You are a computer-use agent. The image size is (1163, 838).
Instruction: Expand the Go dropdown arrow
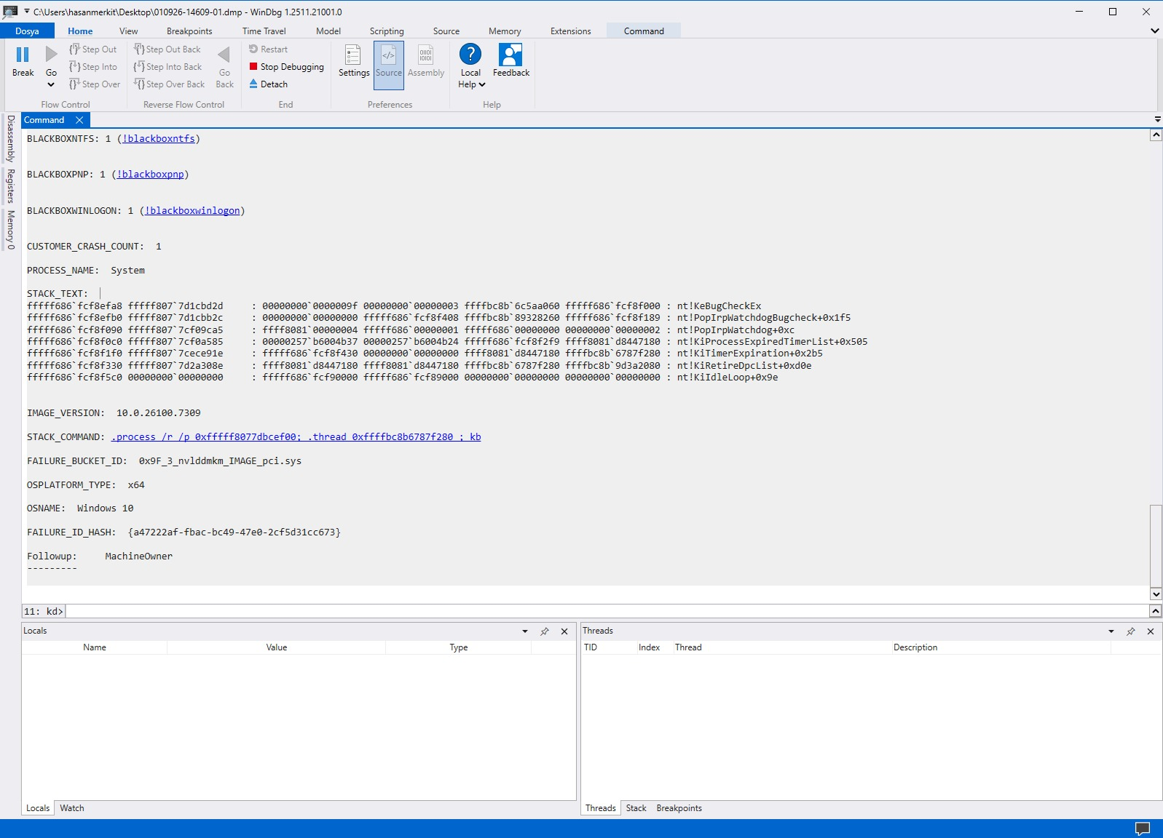pyautogui.click(x=51, y=84)
